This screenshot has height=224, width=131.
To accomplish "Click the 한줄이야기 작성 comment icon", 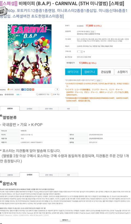I will pos(37,94).
